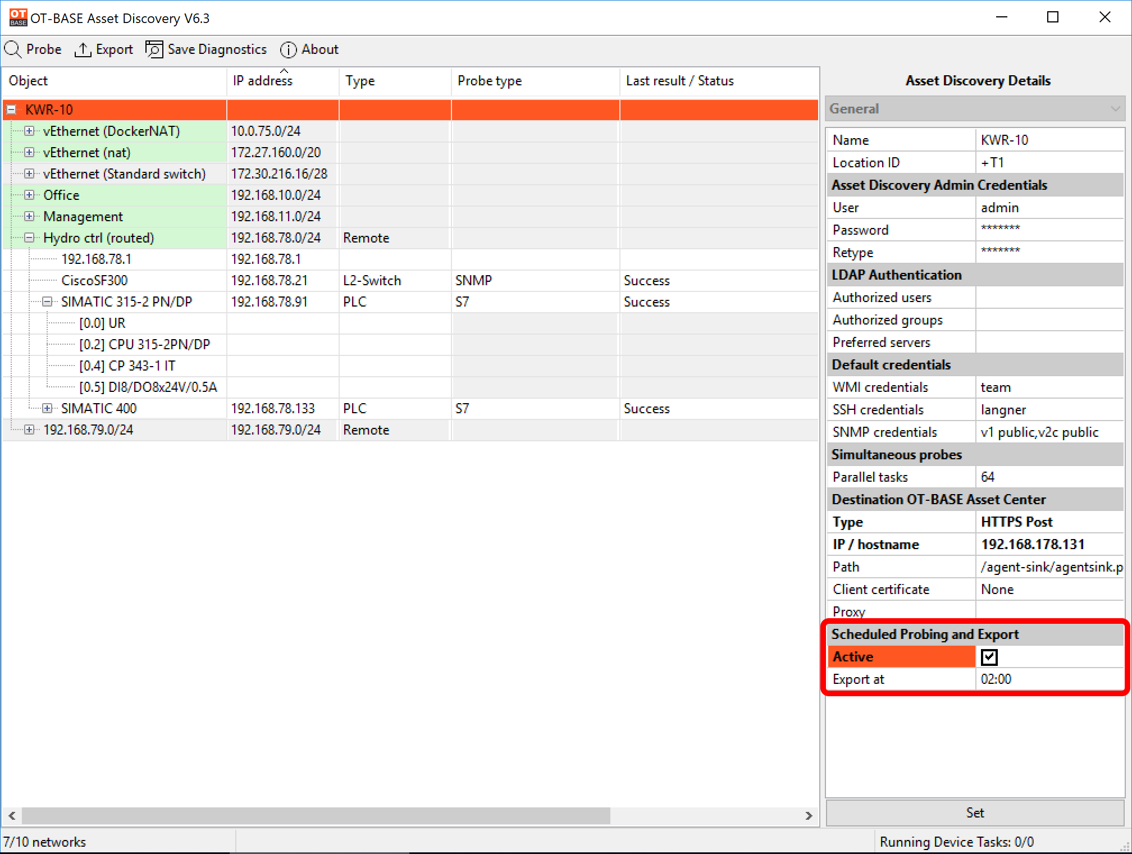
Task: Edit the Export at time 02:00
Action: [1049, 679]
